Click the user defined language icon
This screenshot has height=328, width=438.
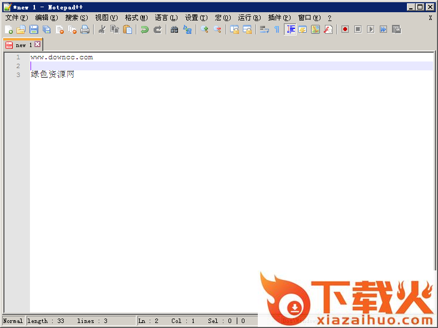click(x=303, y=29)
